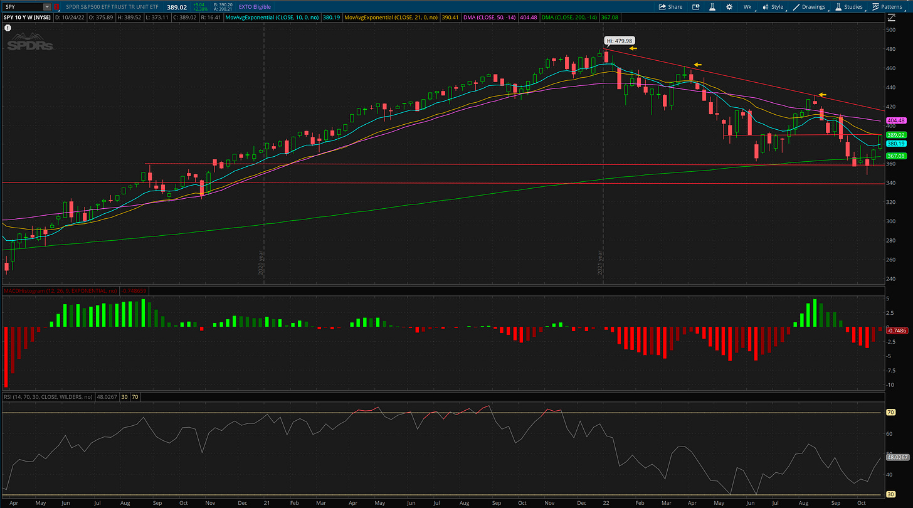Click the SPY 10 Y W [NYSE] label
The width and height of the screenshot is (913, 508).
point(26,18)
